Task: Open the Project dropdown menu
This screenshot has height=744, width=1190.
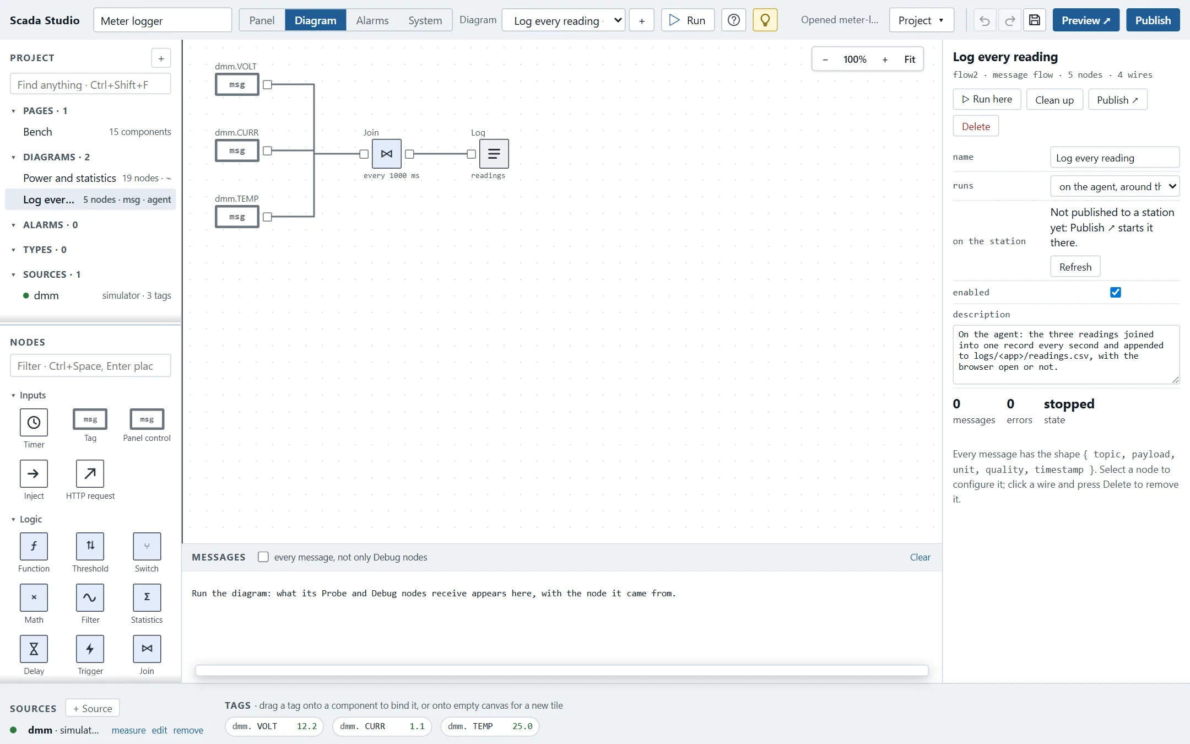Action: pos(921,20)
